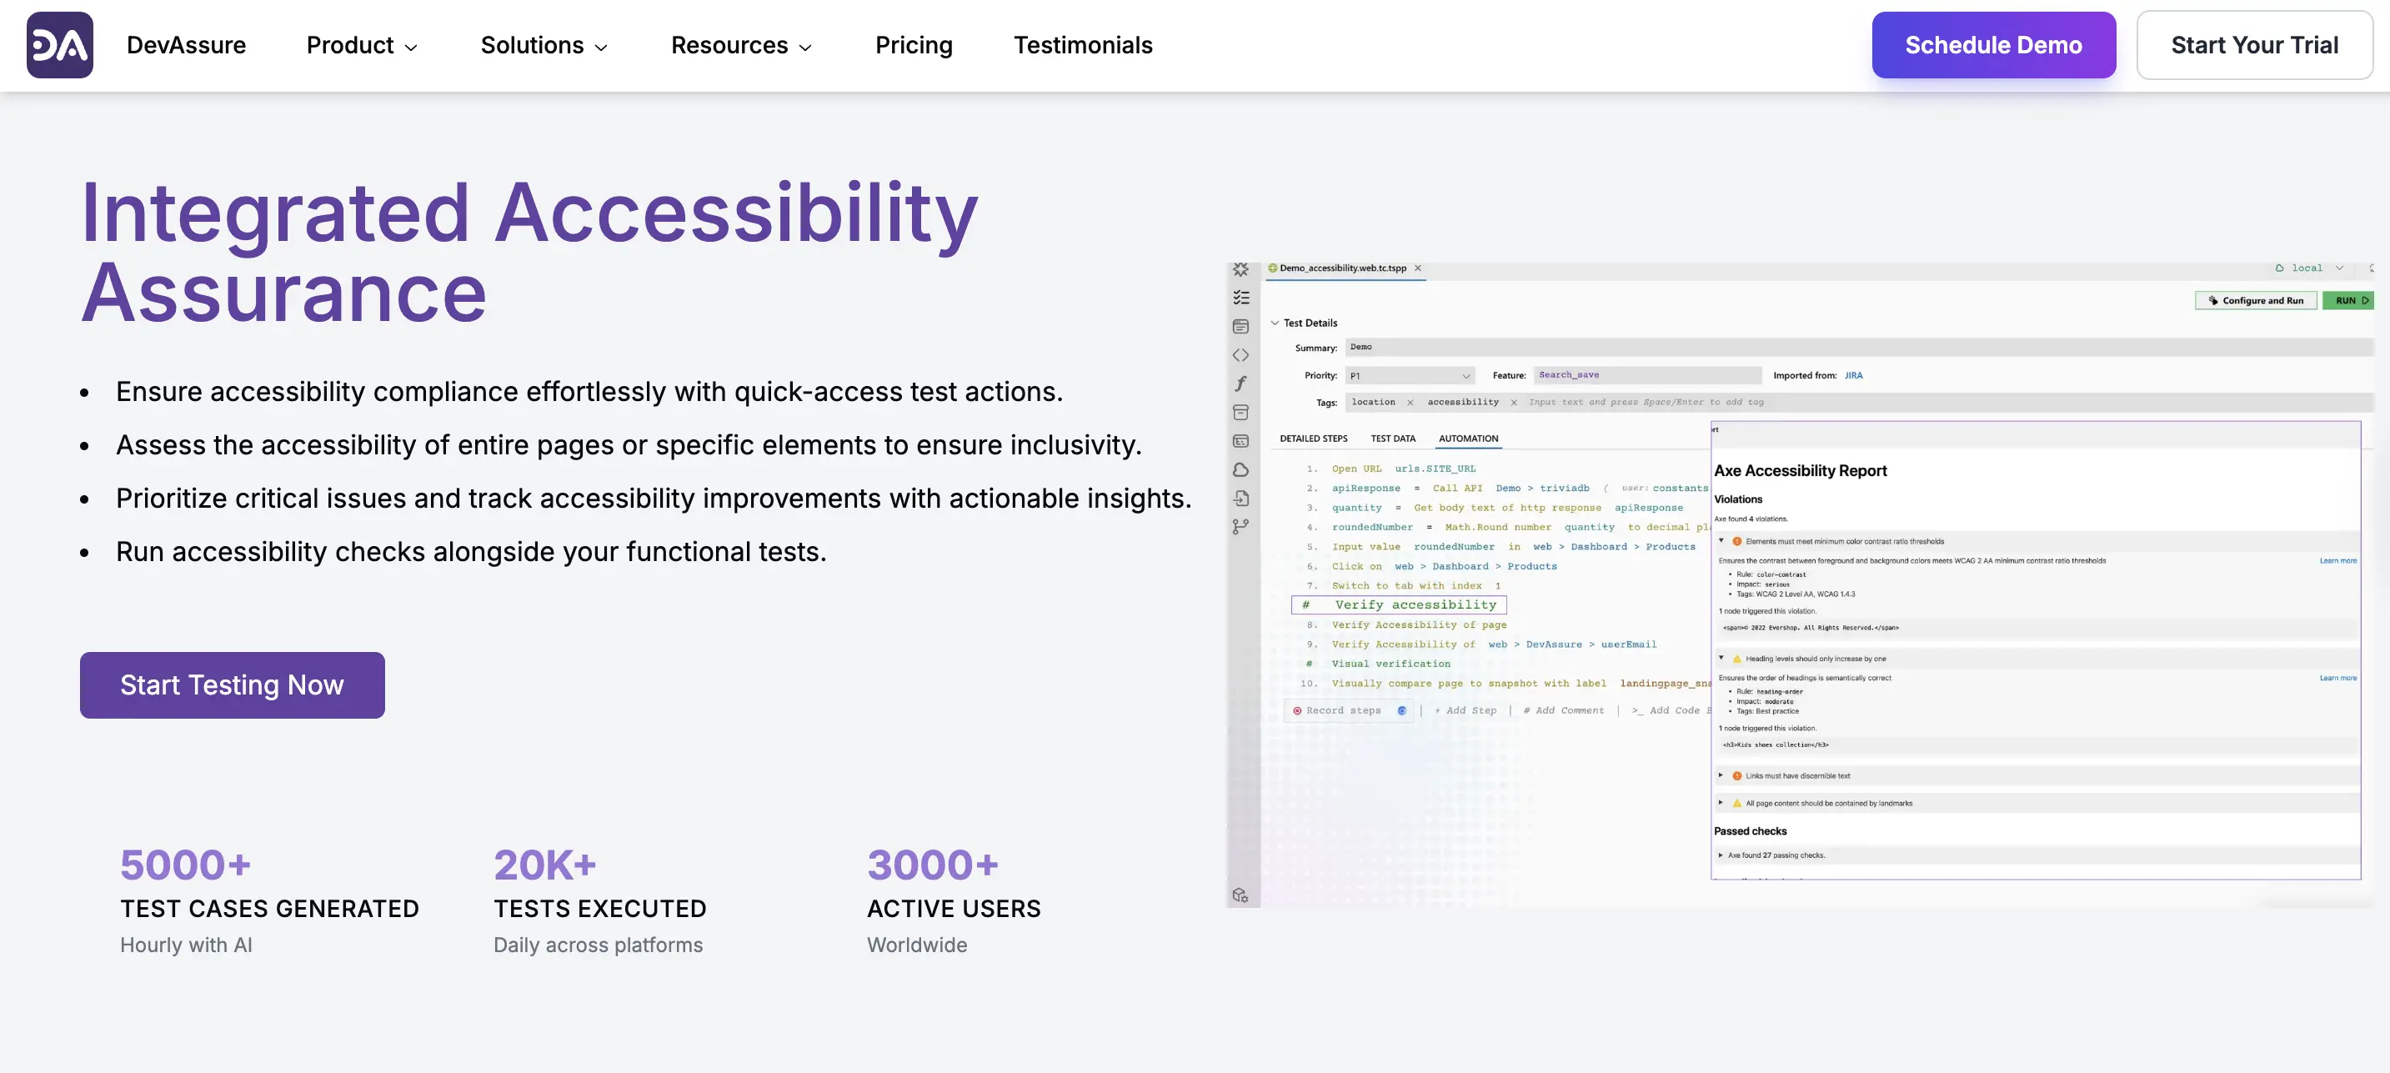2390x1073 pixels.
Task: Click the archive box icon in sidebar
Action: pyautogui.click(x=1240, y=413)
